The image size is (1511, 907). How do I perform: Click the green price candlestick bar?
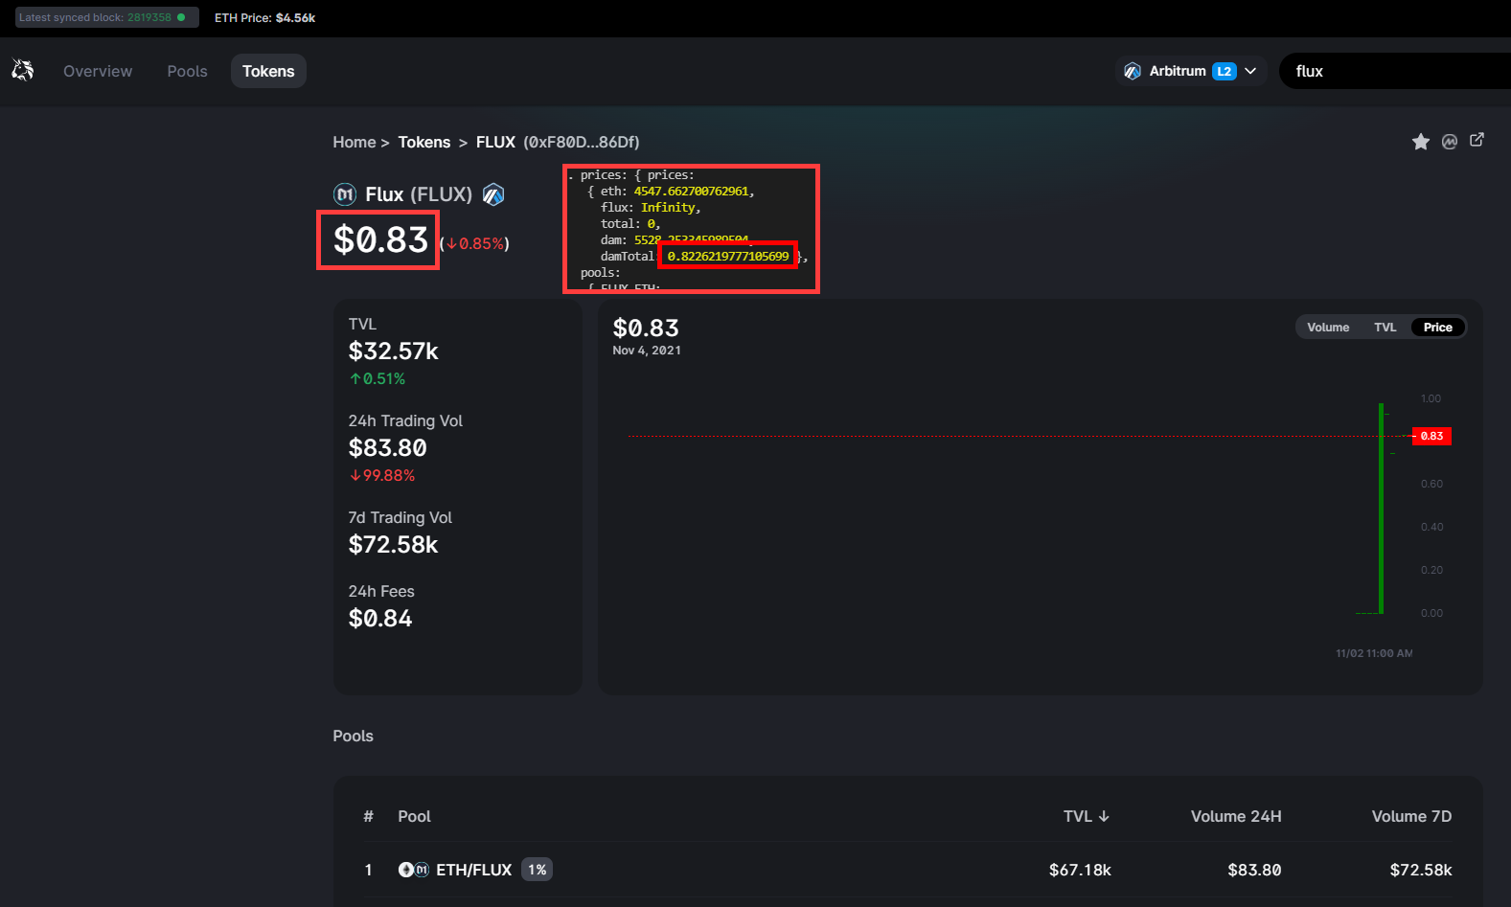[1381, 509]
